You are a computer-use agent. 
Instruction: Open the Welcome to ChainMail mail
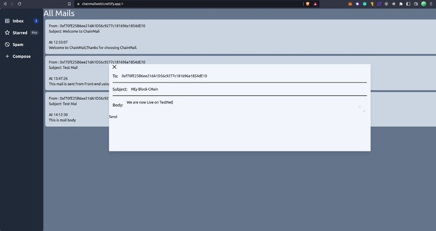[x=241, y=37]
